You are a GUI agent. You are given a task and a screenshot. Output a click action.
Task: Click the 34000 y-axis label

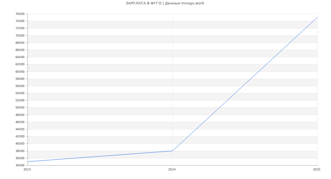click(x=20, y=165)
